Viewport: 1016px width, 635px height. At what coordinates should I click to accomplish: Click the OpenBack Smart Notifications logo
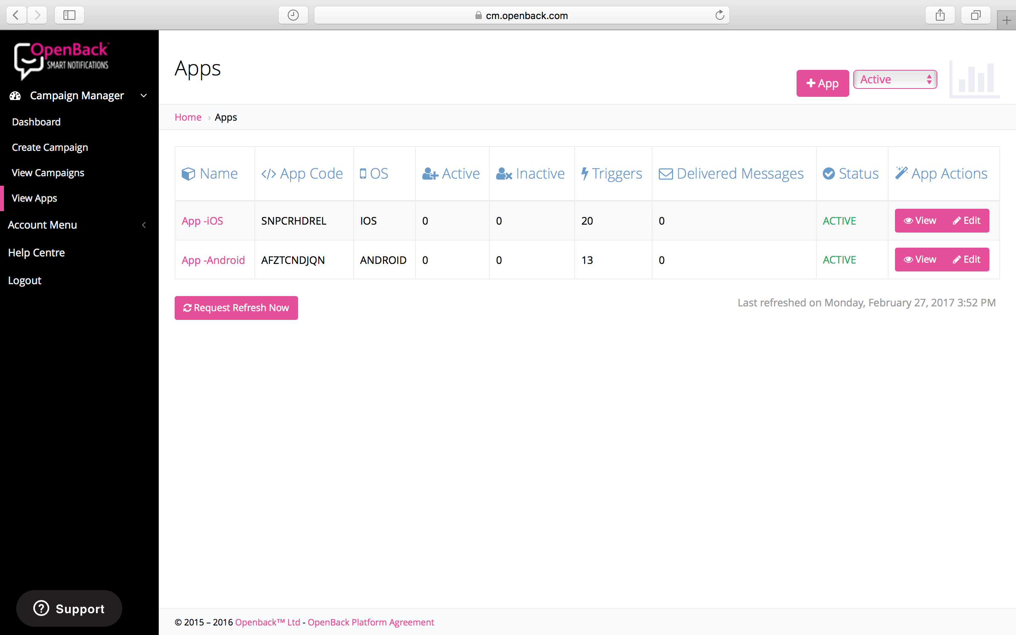61,60
